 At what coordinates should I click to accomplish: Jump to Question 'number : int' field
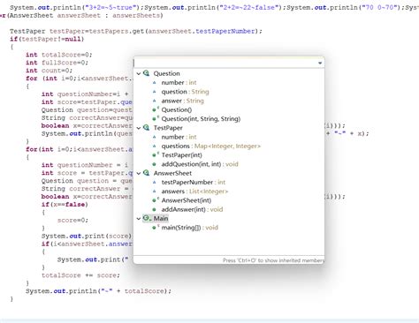pos(179,83)
